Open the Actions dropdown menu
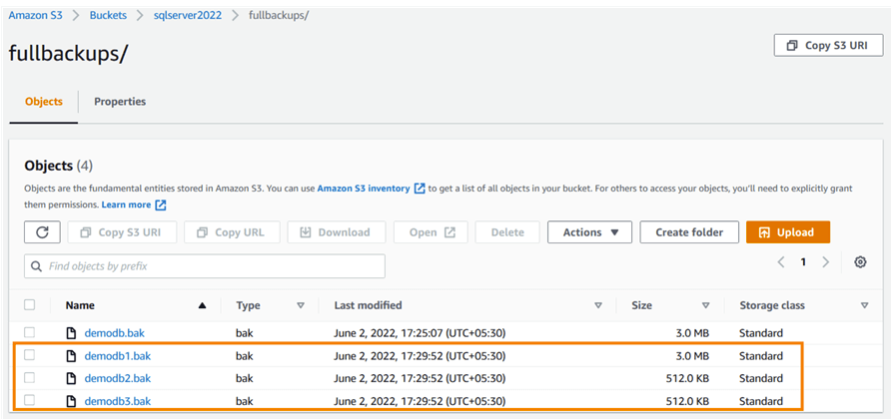The image size is (891, 419). pyautogui.click(x=589, y=232)
